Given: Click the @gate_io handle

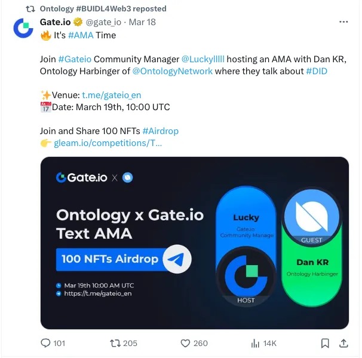Looking at the screenshot, I should (x=104, y=22).
